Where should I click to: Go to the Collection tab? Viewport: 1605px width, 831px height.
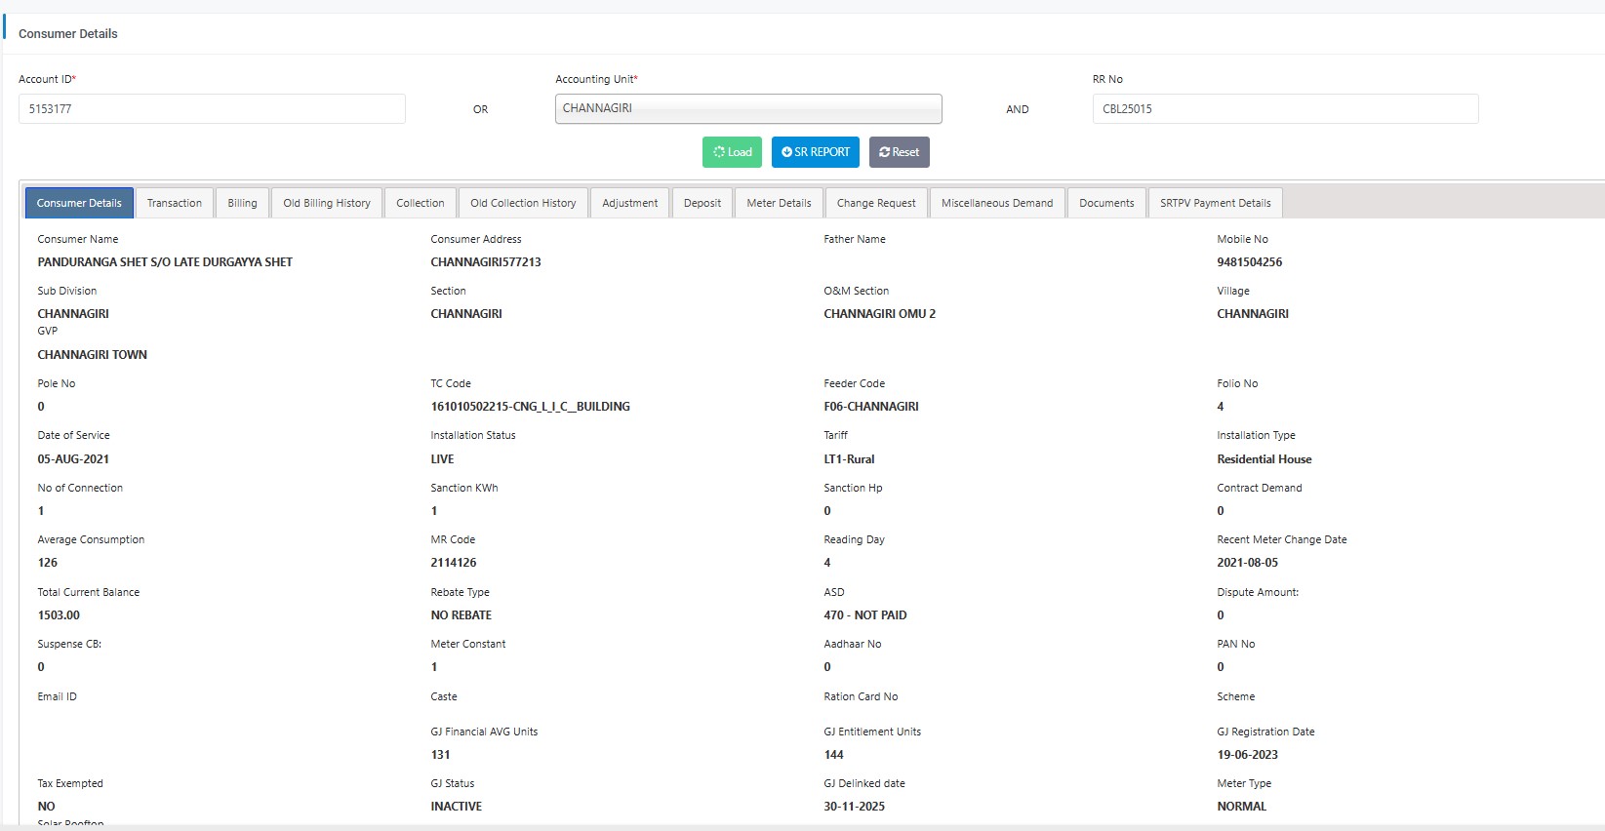(420, 203)
